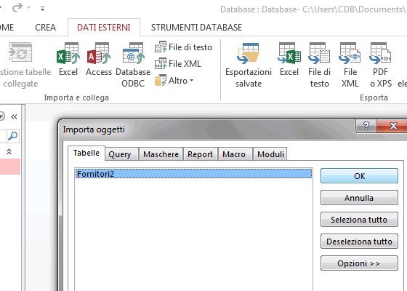Click Seleziona tutto button

[x=359, y=220]
